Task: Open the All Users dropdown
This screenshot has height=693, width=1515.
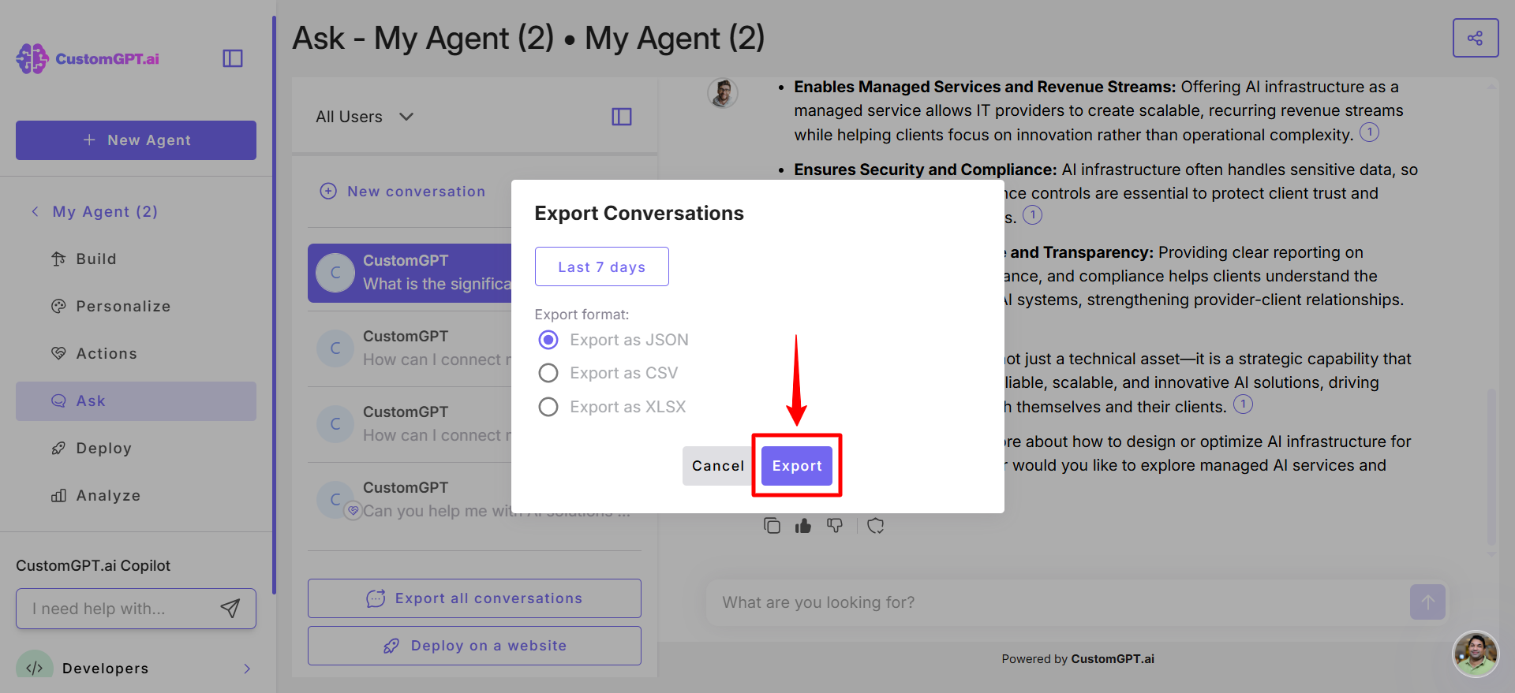Action: tap(365, 117)
